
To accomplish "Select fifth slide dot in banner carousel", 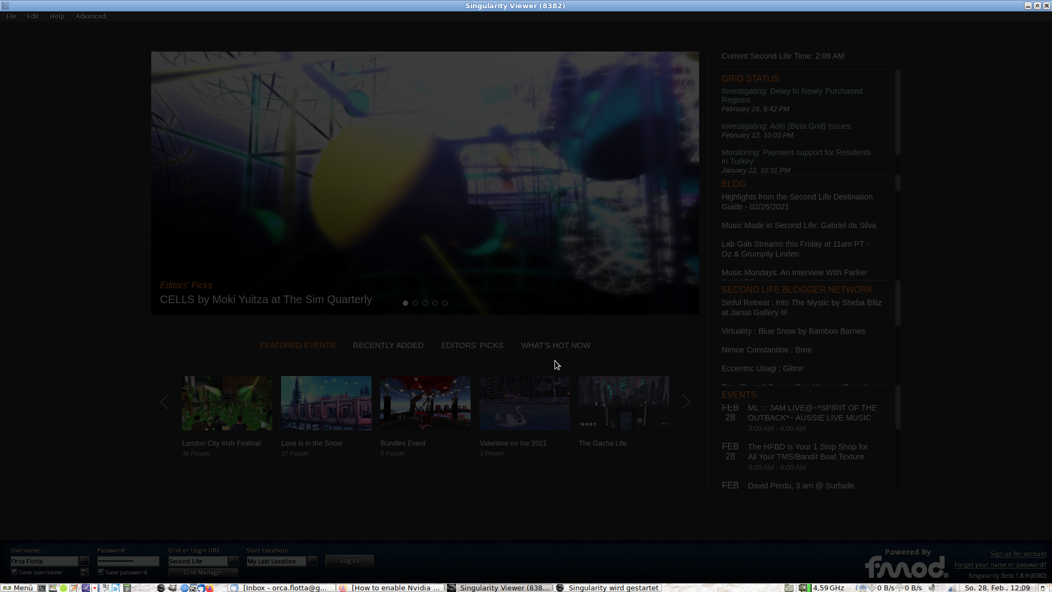I will pos(445,303).
